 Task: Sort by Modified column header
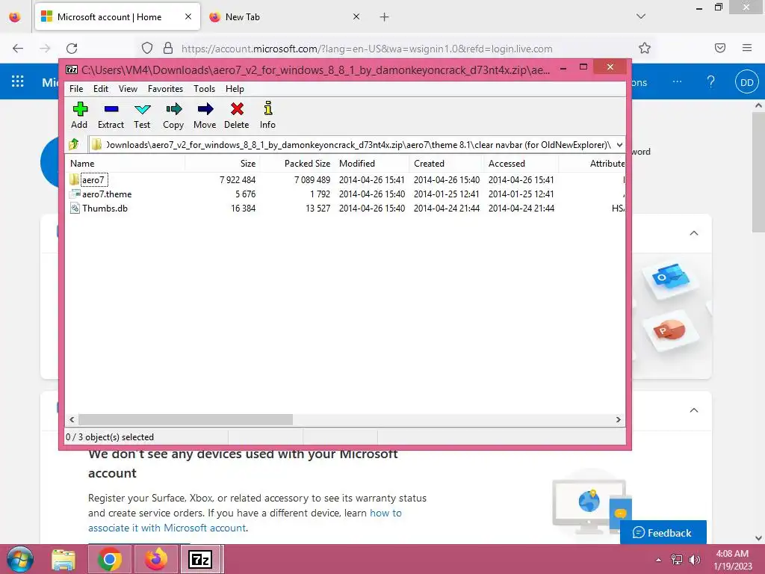[372, 164]
